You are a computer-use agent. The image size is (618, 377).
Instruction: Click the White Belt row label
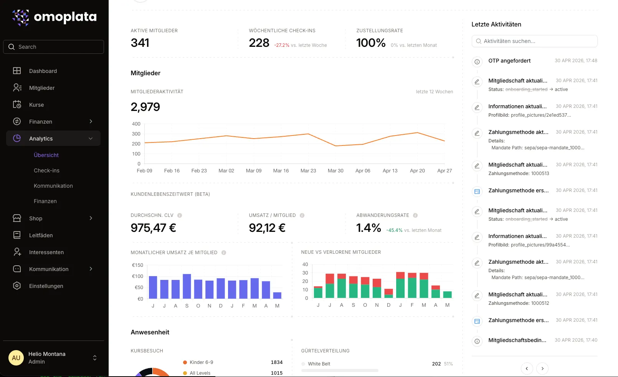(319, 364)
